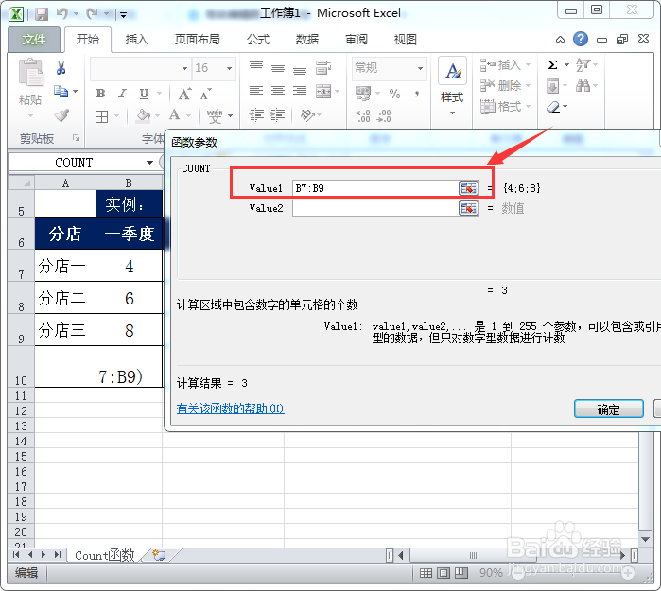Click the Undo arrow
Screen dimensions: 661x591
point(62,14)
